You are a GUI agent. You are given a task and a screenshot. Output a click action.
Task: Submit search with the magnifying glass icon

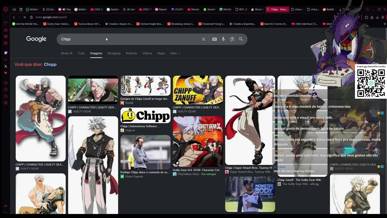point(241,39)
